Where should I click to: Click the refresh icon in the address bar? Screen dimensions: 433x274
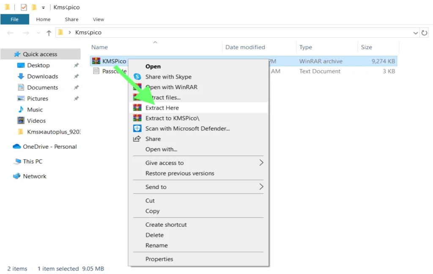425,33
